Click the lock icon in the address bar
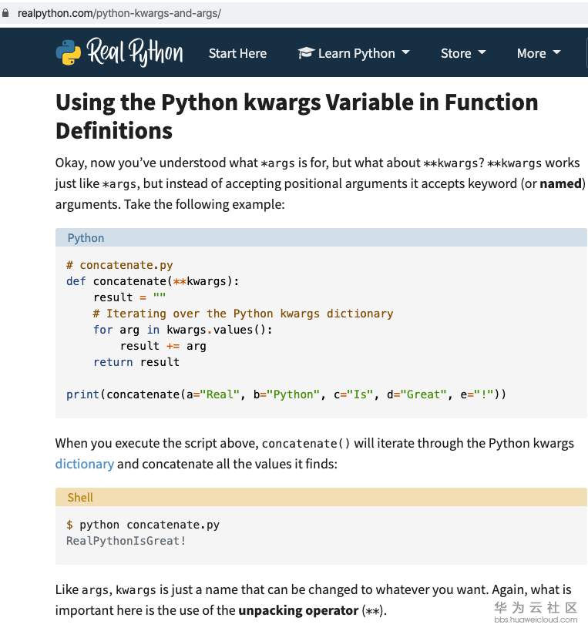Image resolution: width=588 pixels, height=631 pixels. tap(7, 13)
